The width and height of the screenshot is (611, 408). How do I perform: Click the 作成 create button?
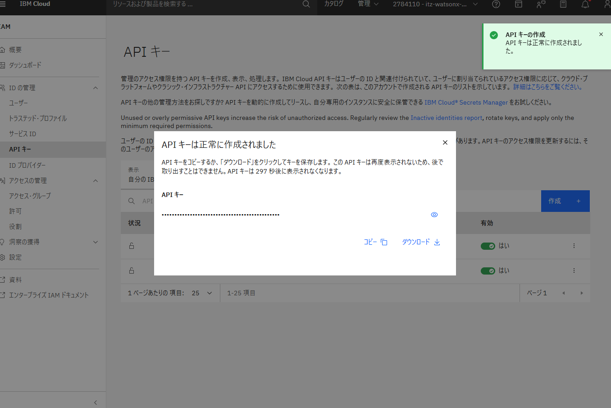pyautogui.click(x=565, y=201)
